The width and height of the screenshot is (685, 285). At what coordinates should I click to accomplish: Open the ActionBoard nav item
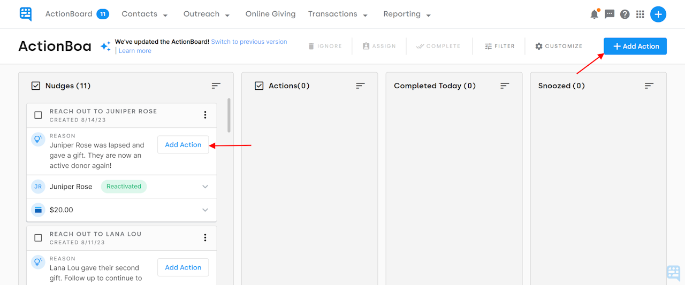tap(69, 14)
